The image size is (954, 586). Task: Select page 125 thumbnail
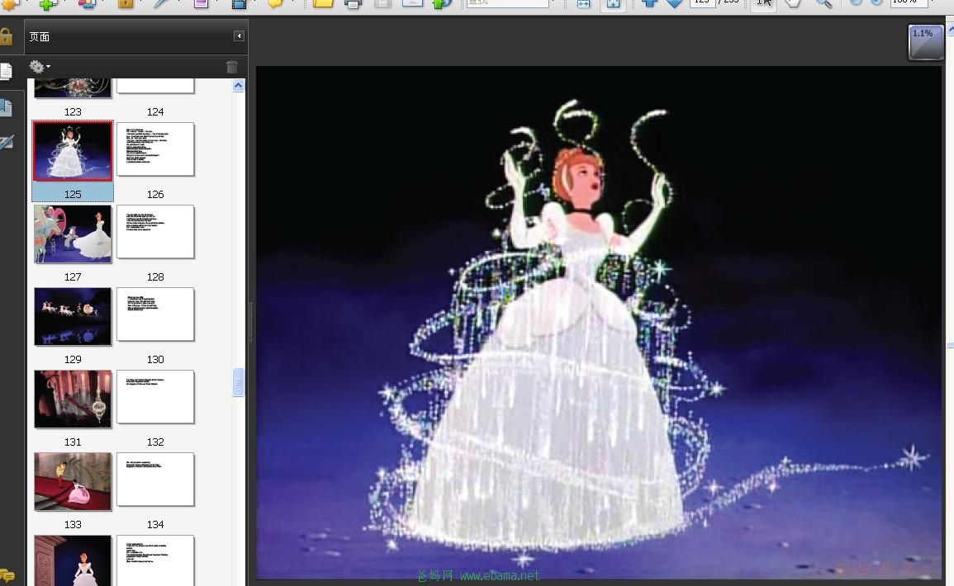[73, 151]
